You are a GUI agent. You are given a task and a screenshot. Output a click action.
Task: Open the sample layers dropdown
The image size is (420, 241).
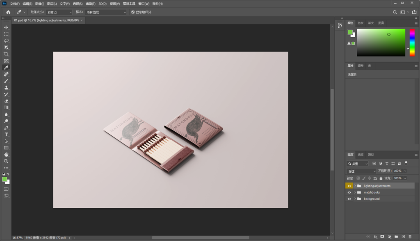pos(105,12)
